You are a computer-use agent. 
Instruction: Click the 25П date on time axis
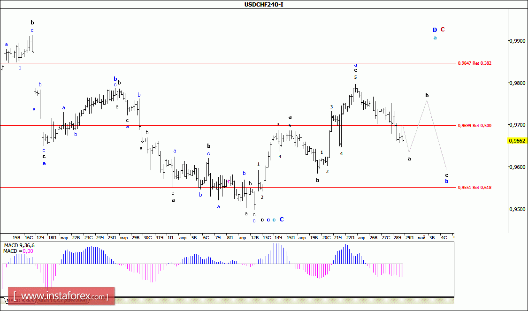point(112,238)
